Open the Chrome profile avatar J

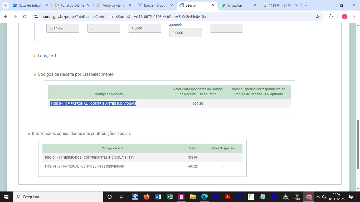[x=345, y=17]
